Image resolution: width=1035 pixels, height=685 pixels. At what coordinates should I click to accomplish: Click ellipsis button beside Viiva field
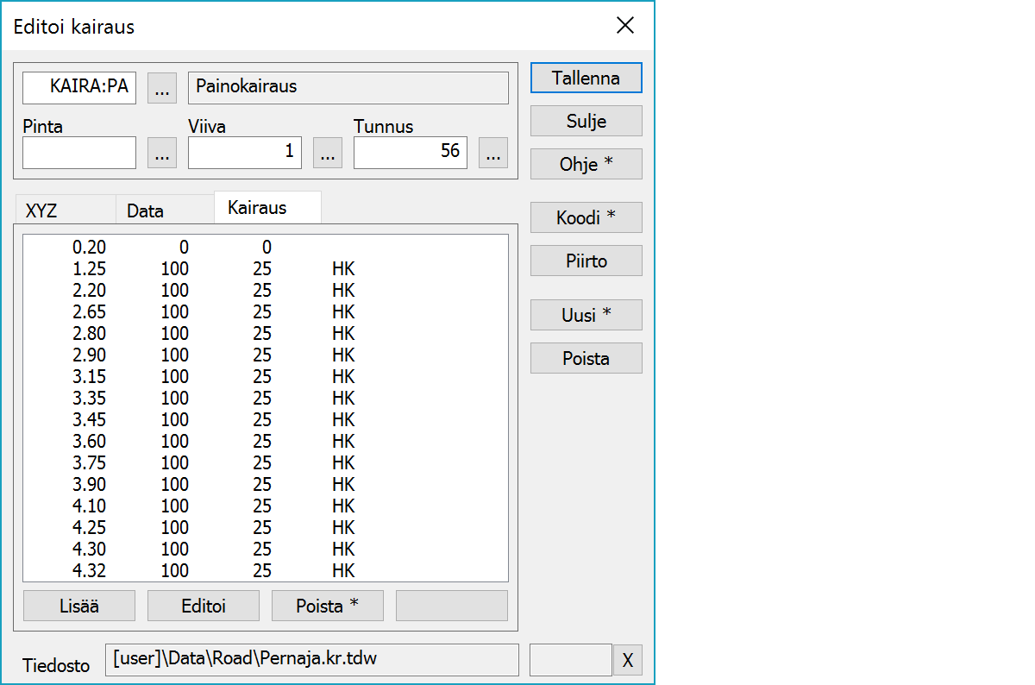327,154
